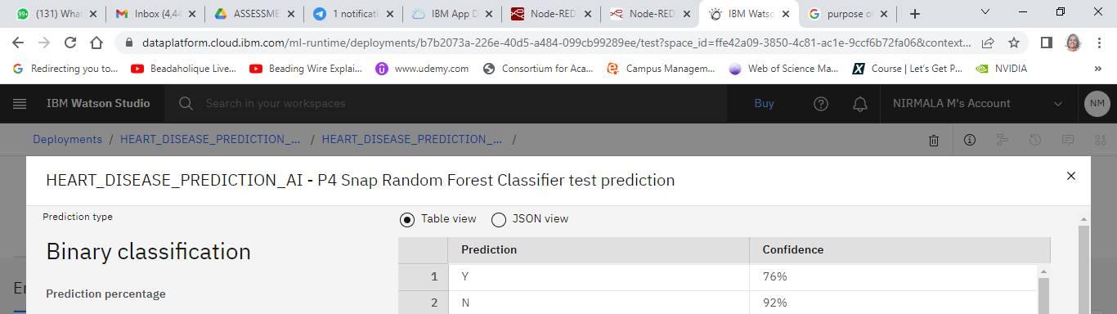
Task: Click the NM user avatar
Action: (1097, 104)
